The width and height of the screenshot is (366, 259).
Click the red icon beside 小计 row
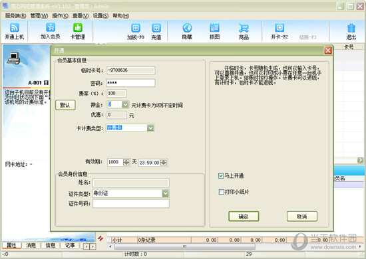[x=100, y=238]
